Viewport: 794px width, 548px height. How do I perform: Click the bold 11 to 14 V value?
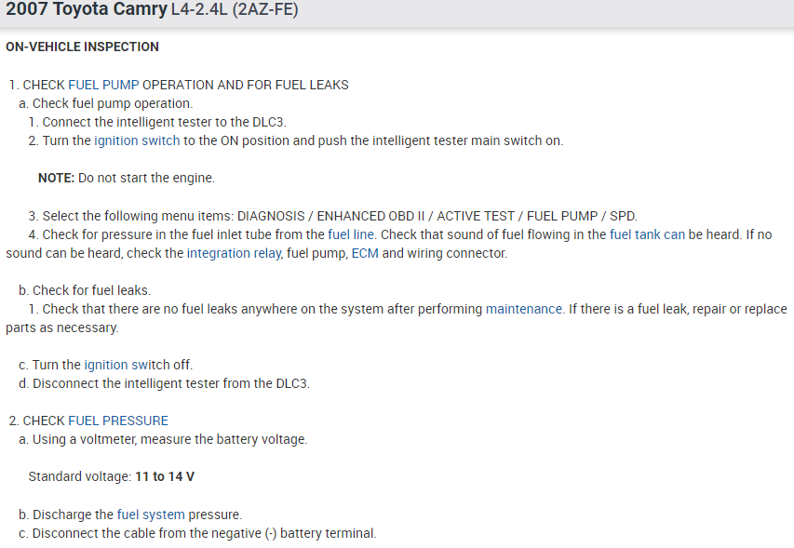coord(165,476)
